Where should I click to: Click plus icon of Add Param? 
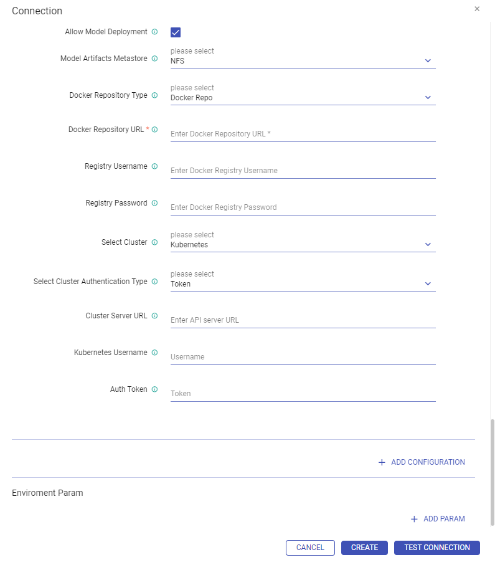tap(414, 519)
